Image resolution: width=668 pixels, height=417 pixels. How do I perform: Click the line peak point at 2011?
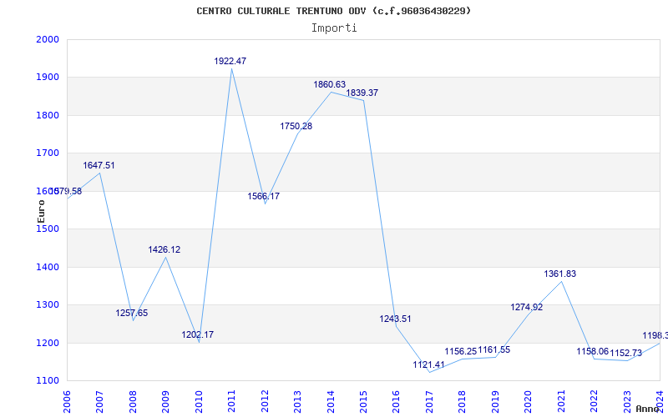point(231,68)
